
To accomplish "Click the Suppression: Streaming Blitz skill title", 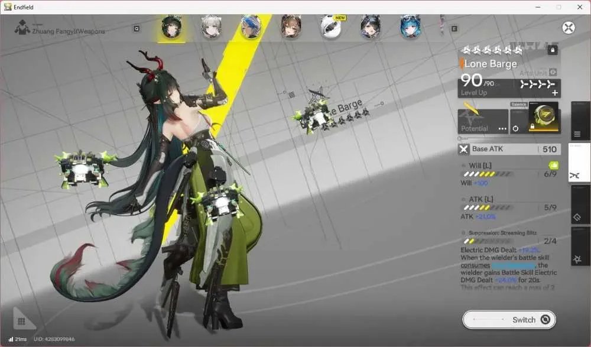I will point(502,233).
